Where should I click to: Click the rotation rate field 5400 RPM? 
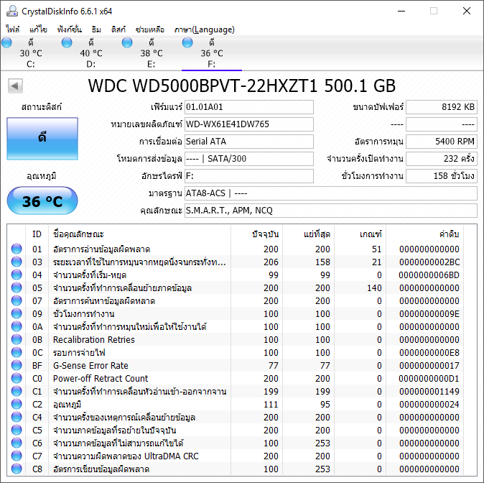pos(442,142)
